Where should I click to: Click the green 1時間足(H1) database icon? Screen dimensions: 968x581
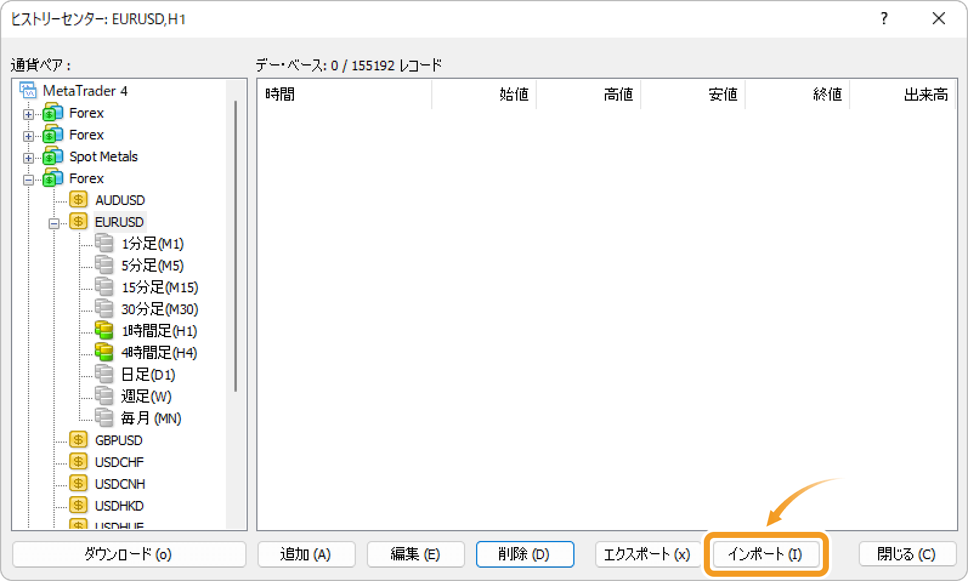104,331
